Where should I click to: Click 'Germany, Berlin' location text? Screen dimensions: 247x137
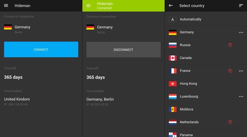(x=100, y=99)
